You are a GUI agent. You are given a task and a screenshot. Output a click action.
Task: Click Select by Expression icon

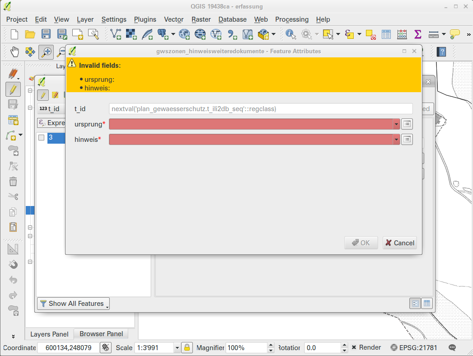tap(349, 34)
